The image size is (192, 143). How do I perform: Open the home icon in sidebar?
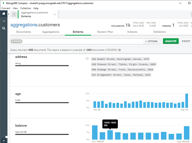[4, 13]
